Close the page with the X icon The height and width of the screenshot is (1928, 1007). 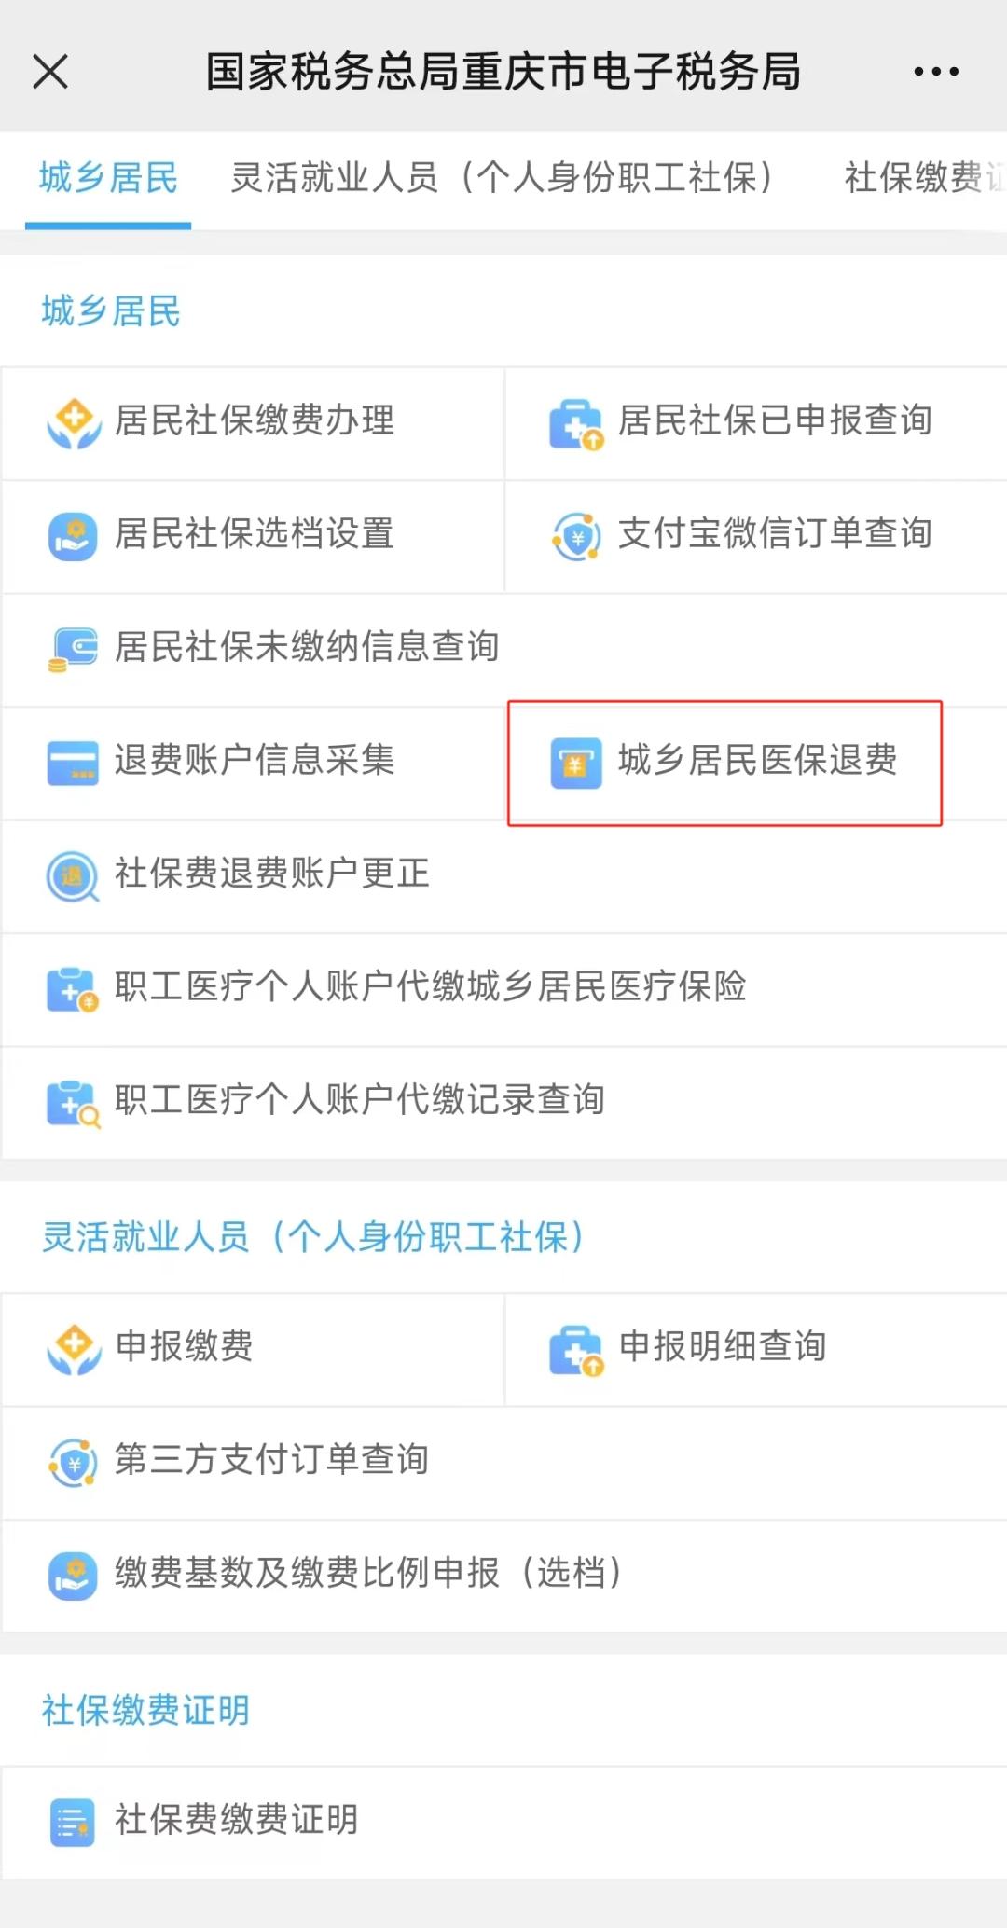tap(50, 72)
